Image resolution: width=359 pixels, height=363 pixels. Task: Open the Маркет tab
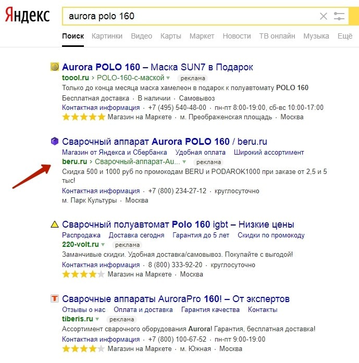coord(202,36)
